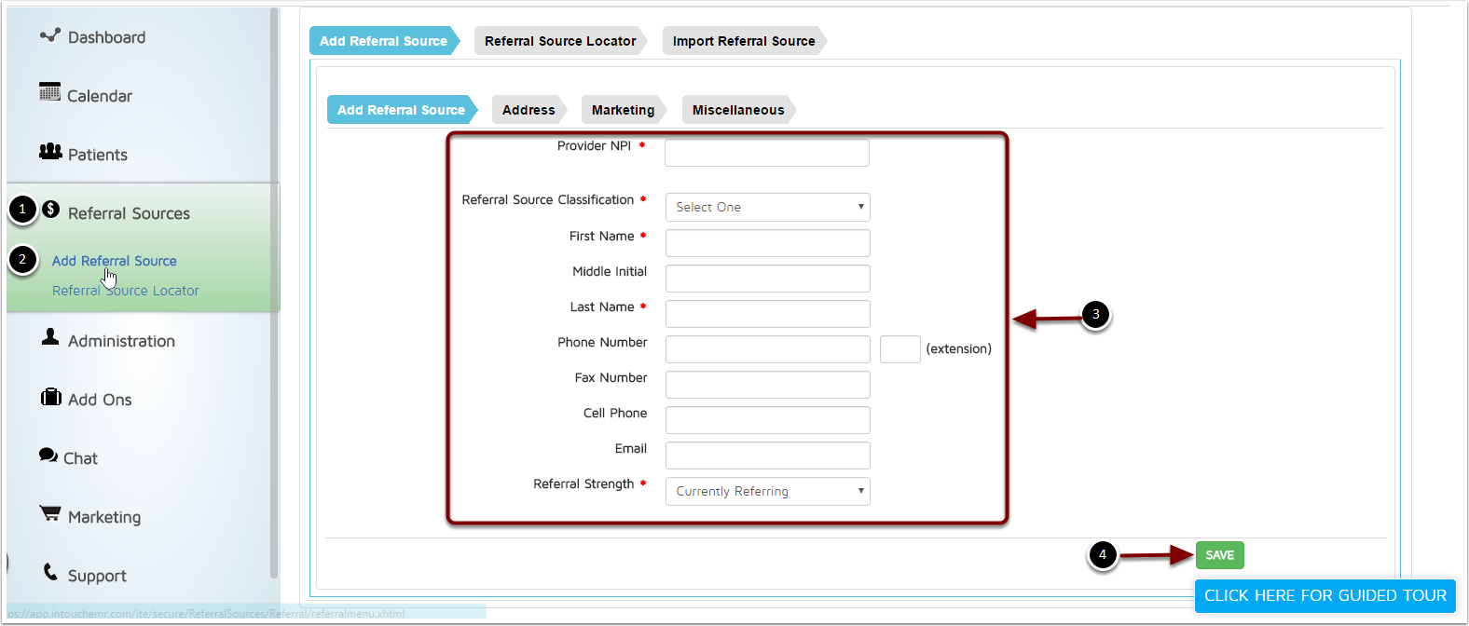Expand the Referral Strength dropdown
The width and height of the screenshot is (1469, 626).
click(767, 491)
